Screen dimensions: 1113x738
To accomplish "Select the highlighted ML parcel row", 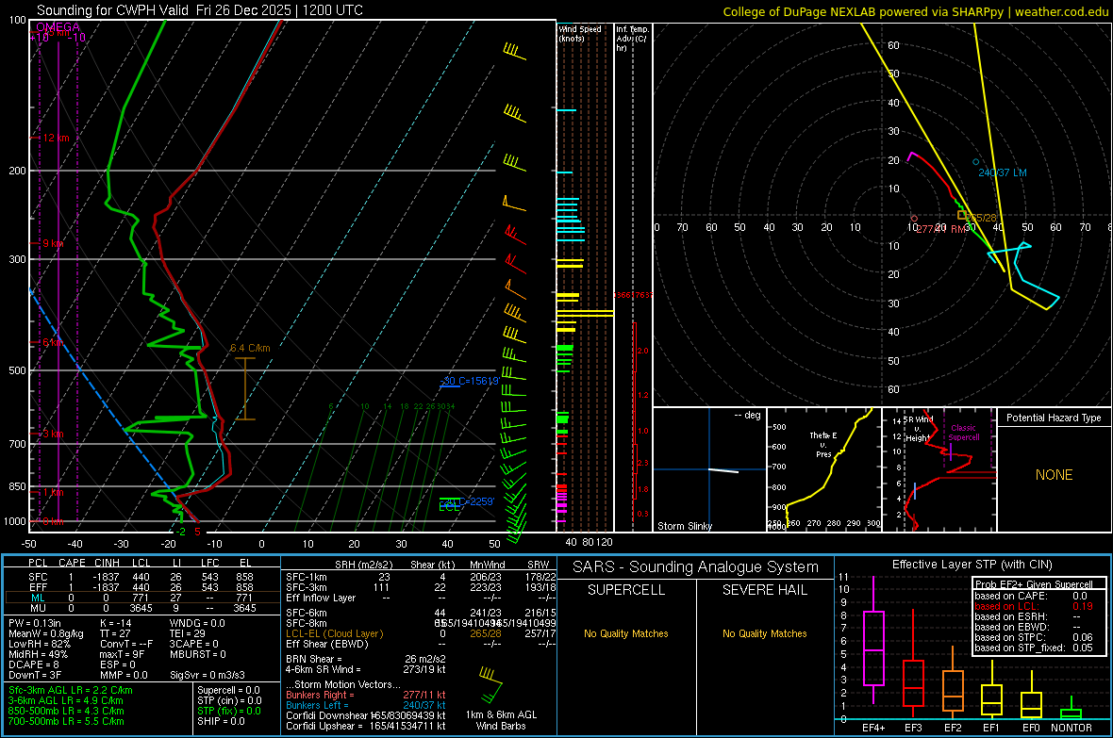I will 141,598.
